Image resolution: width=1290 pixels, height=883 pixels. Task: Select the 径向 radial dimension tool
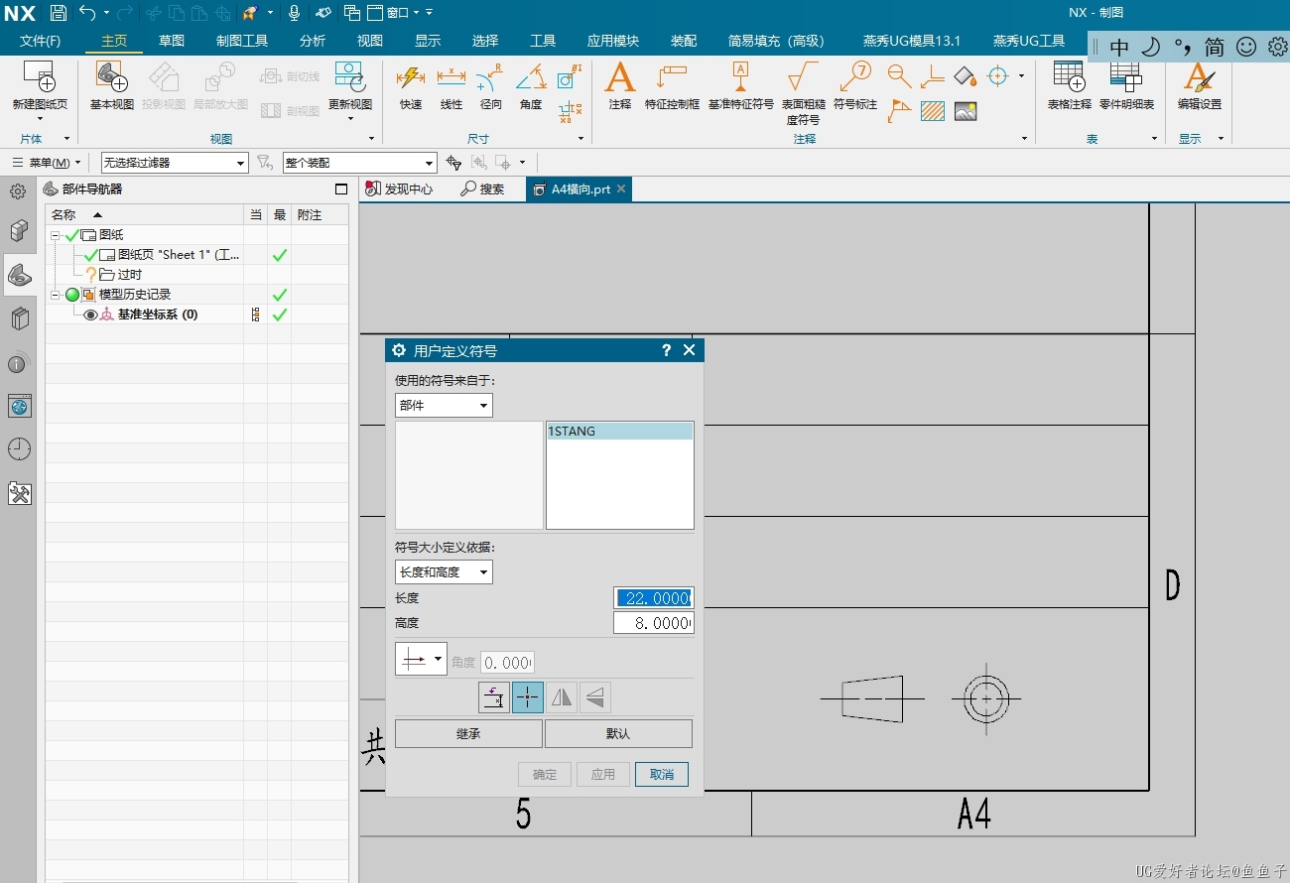tap(490, 86)
